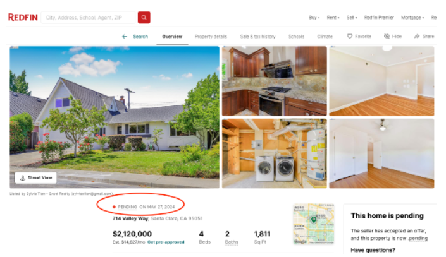The width and height of the screenshot is (446, 257).
Task: Expand the Buy dropdown menu
Action: [x=314, y=18]
